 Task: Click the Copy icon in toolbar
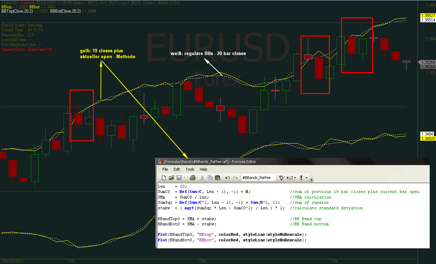(x=210, y=178)
